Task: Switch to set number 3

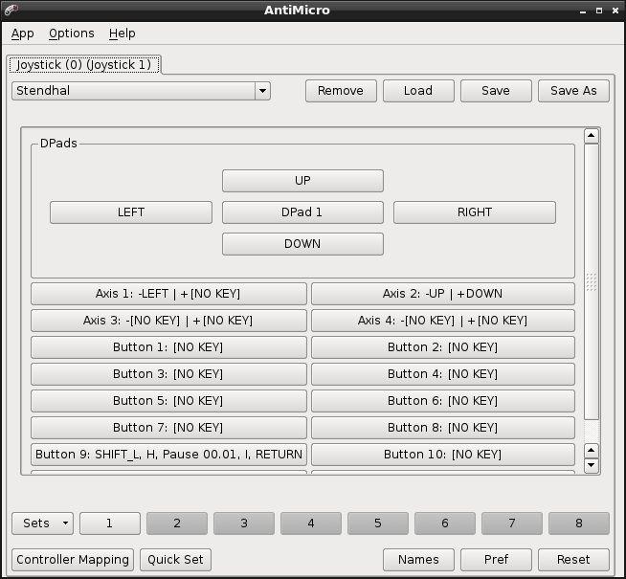Action: point(244,523)
